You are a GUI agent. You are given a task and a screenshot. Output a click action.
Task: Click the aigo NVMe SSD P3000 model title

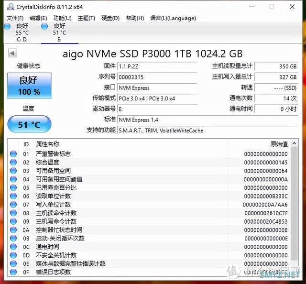point(153,54)
